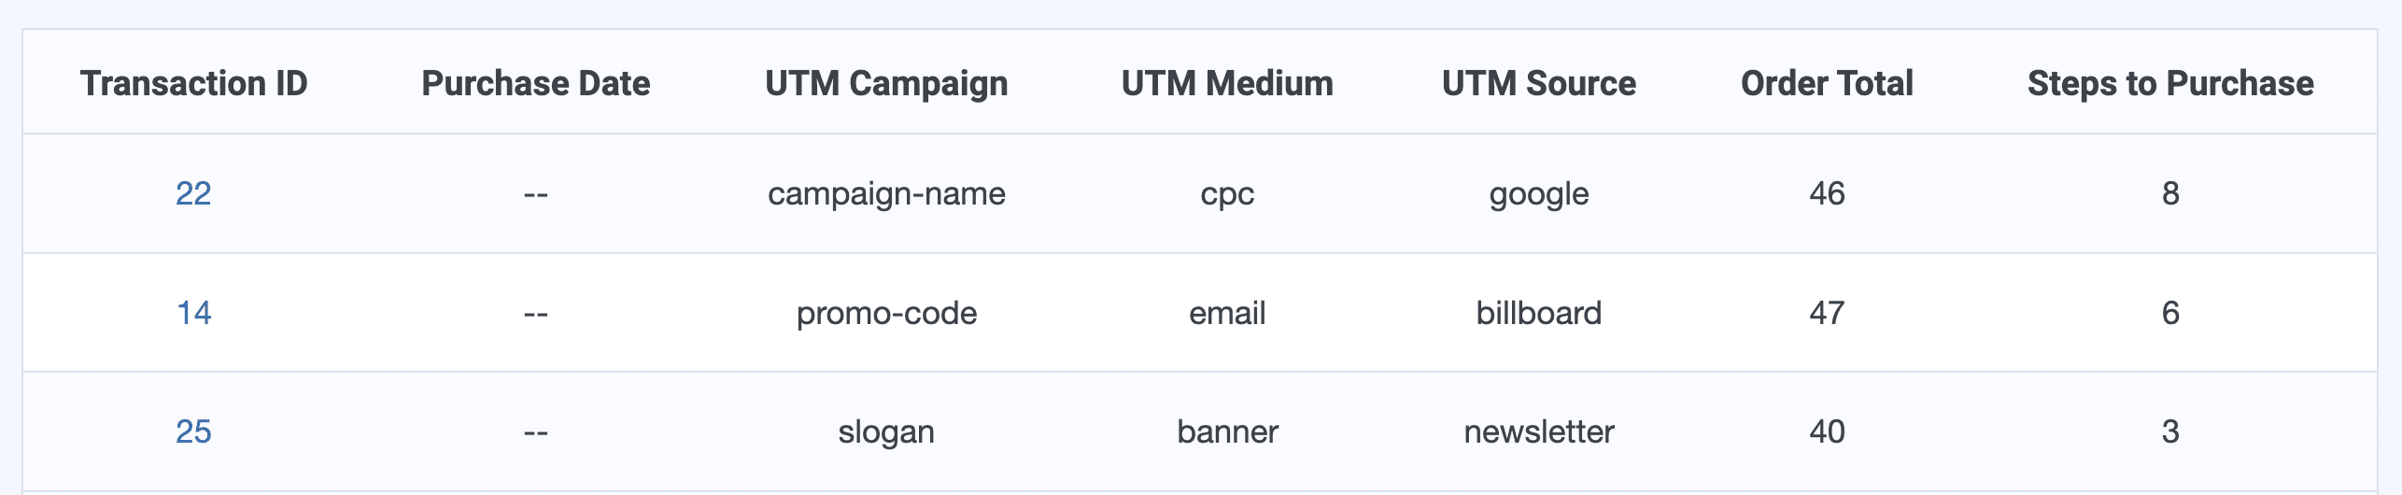2402x495 pixels.
Task: Click the billboard source cell
Action: (x=1538, y=313)
